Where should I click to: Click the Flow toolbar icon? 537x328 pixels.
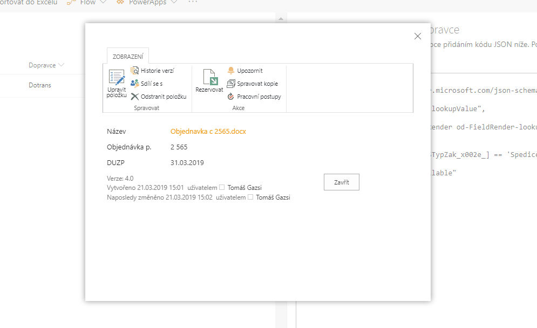[x=71, y=2]
